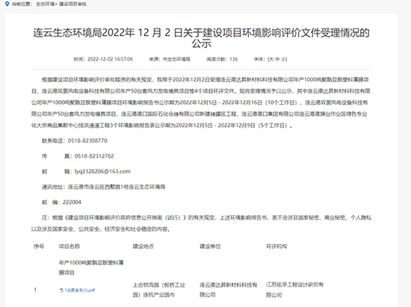
Task: Click the source label 市生态环境局
Action: pos(176,59)
